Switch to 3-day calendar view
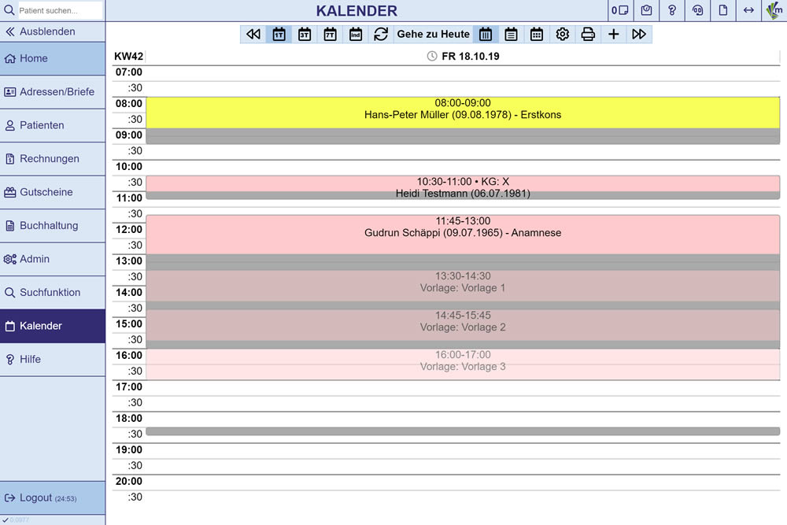 [x=305, y=35]
